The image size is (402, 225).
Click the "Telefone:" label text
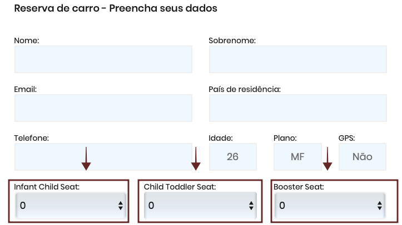[x=32, y=138]
